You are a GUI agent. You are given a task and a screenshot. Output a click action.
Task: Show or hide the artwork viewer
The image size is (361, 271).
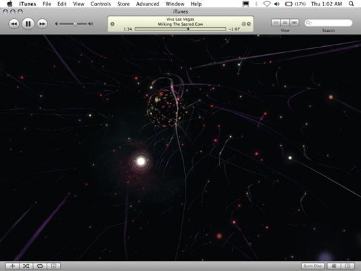tap(54, 266)
